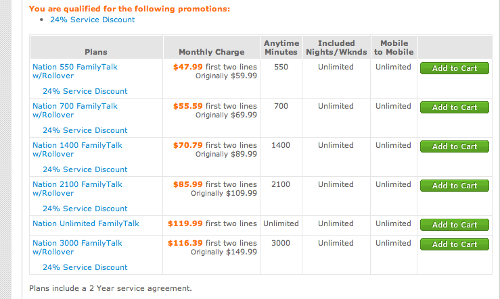500x299 pixels.
Task: Add Nation 2100 FamilyTalk plan to cart
Action: [454, 186]
